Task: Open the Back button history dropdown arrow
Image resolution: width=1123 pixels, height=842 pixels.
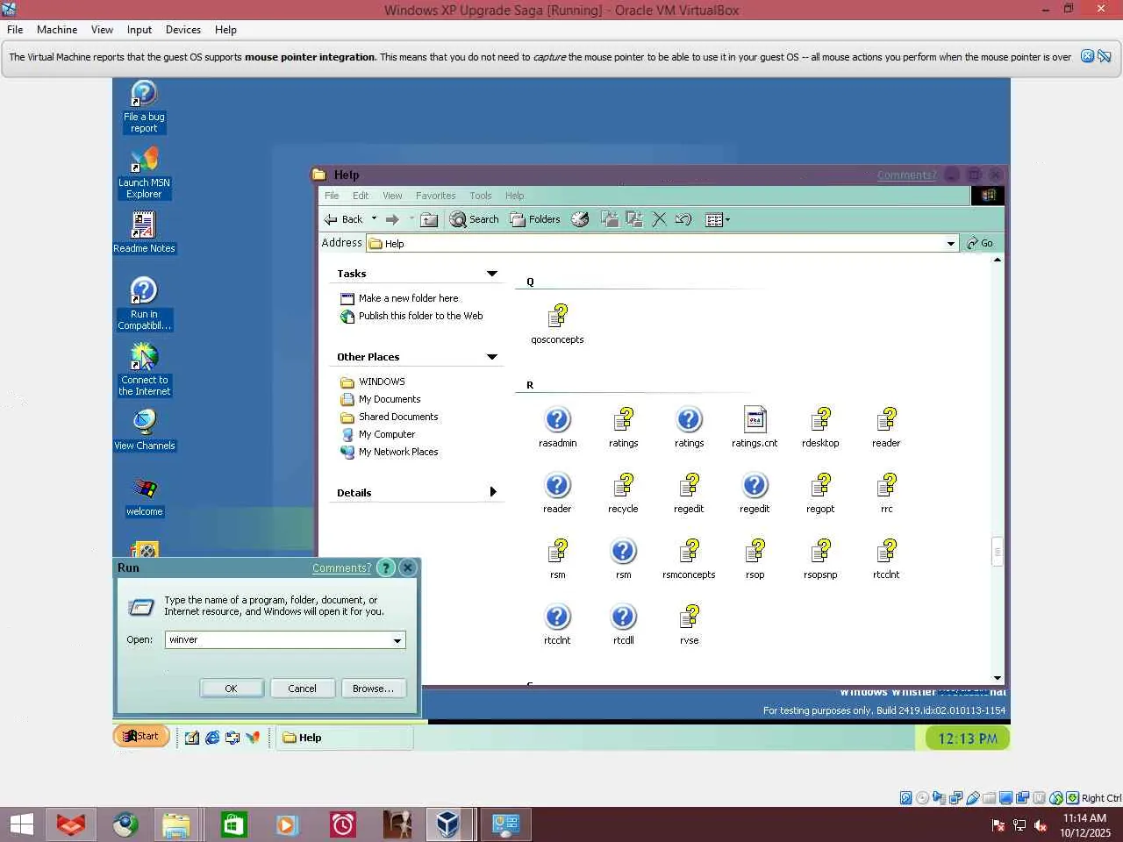Action: tap(374, 219)
